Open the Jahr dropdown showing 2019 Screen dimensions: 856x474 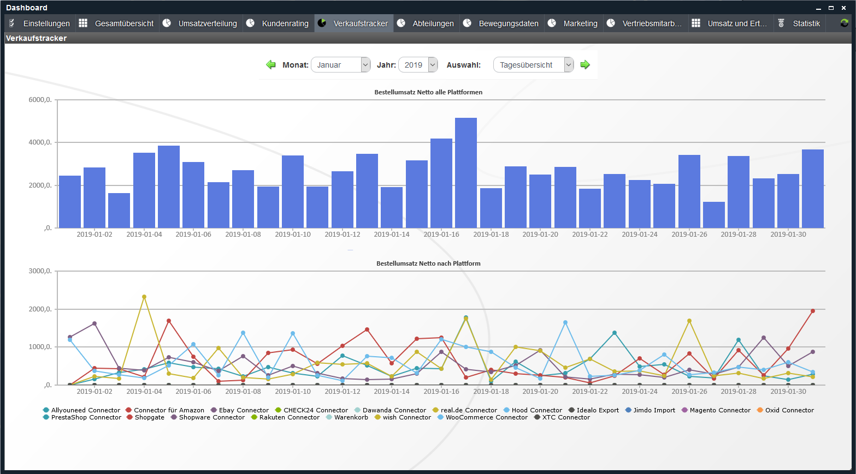click(x=418, y=65)
